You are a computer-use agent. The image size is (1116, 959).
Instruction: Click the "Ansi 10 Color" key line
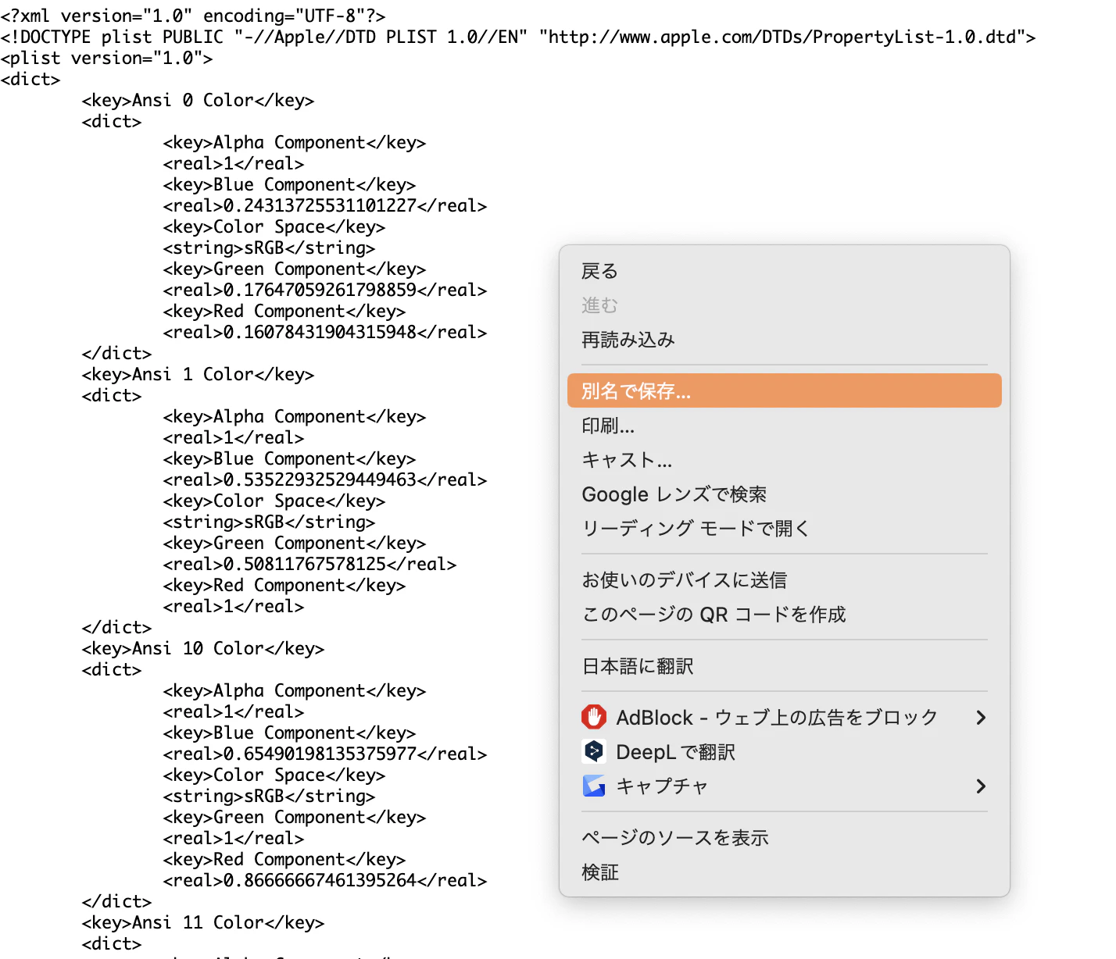coord(203,648)
